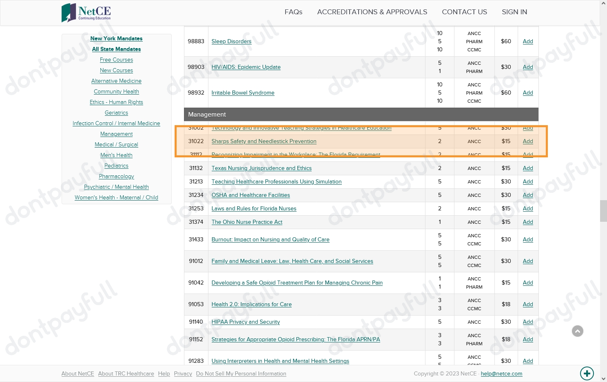This screenshot has width=607, height=382.
Task: Click help@netce.com email link
Action: [501, 373]
